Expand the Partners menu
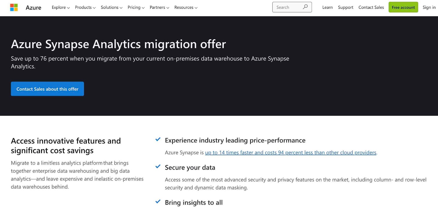The image size is (438, 212). 159,7
